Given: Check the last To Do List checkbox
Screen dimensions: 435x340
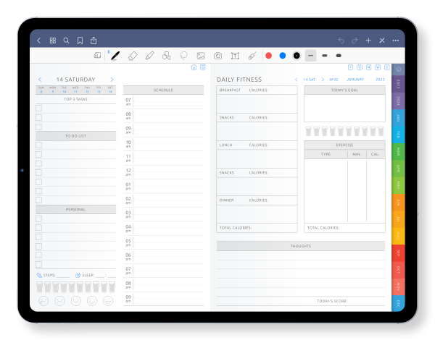Looking at the screenshot, I should [39, 200].
